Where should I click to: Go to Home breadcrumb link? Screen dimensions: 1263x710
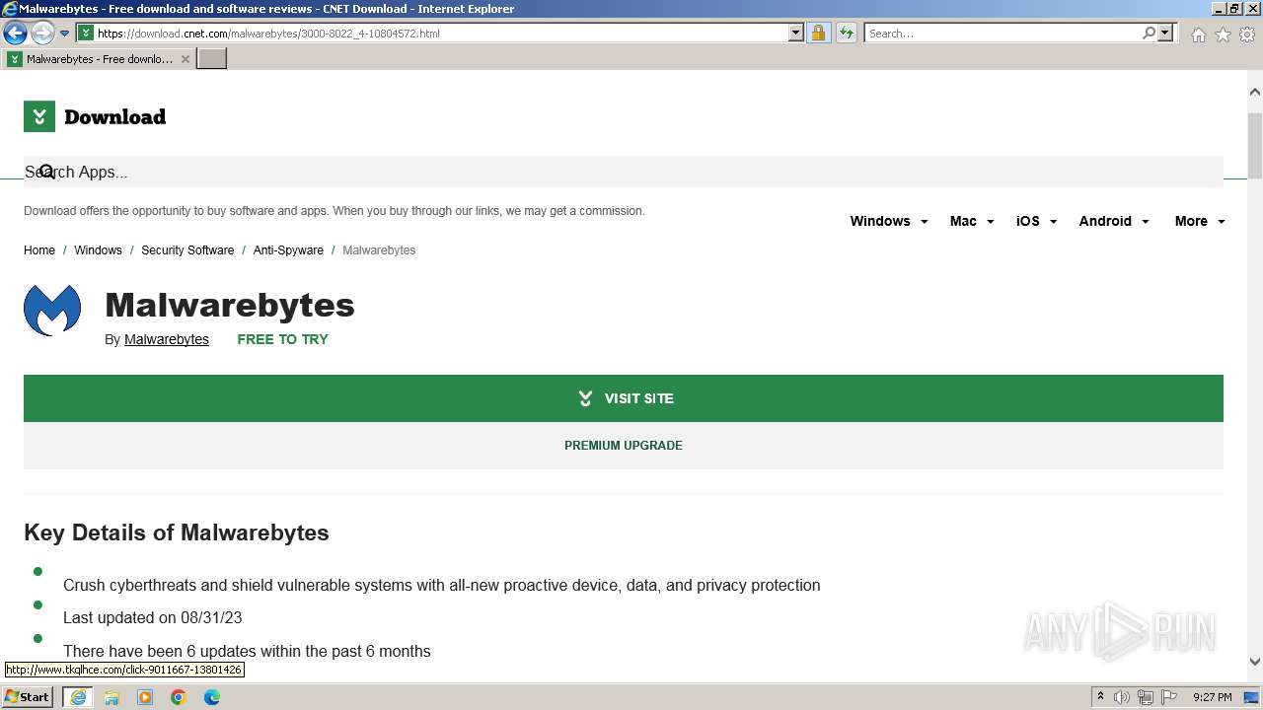(x=39, y=250)
